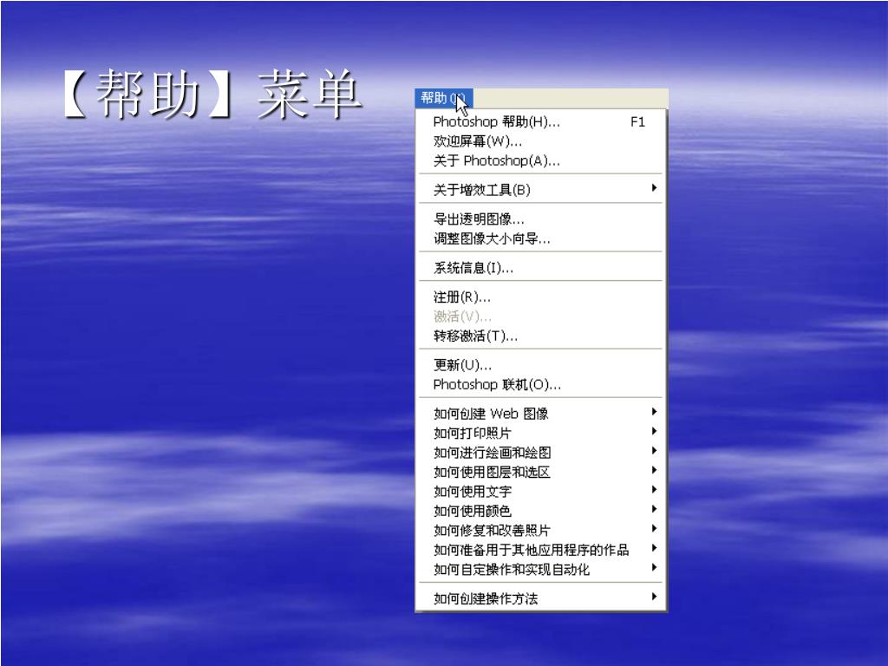Open the 帮助 menu header

443,98
